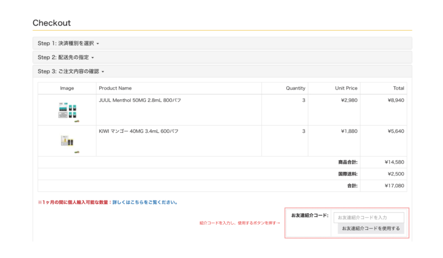The height and width of the screenshot is (258, 443).
Task: Click the Image column header
Action: (67, 88)
